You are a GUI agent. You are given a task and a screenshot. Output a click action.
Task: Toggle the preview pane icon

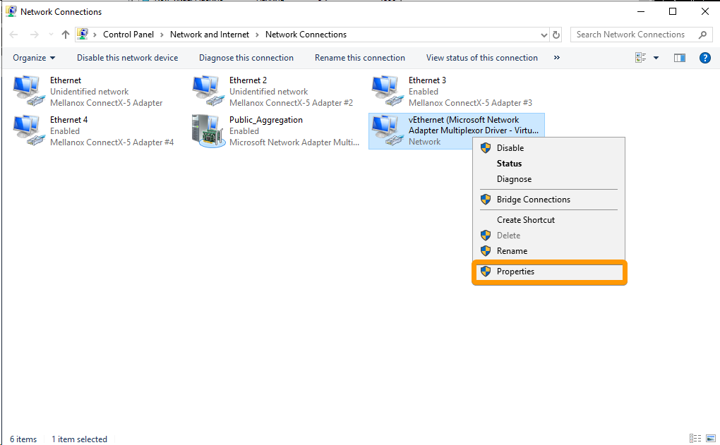(x=680, y=58)
